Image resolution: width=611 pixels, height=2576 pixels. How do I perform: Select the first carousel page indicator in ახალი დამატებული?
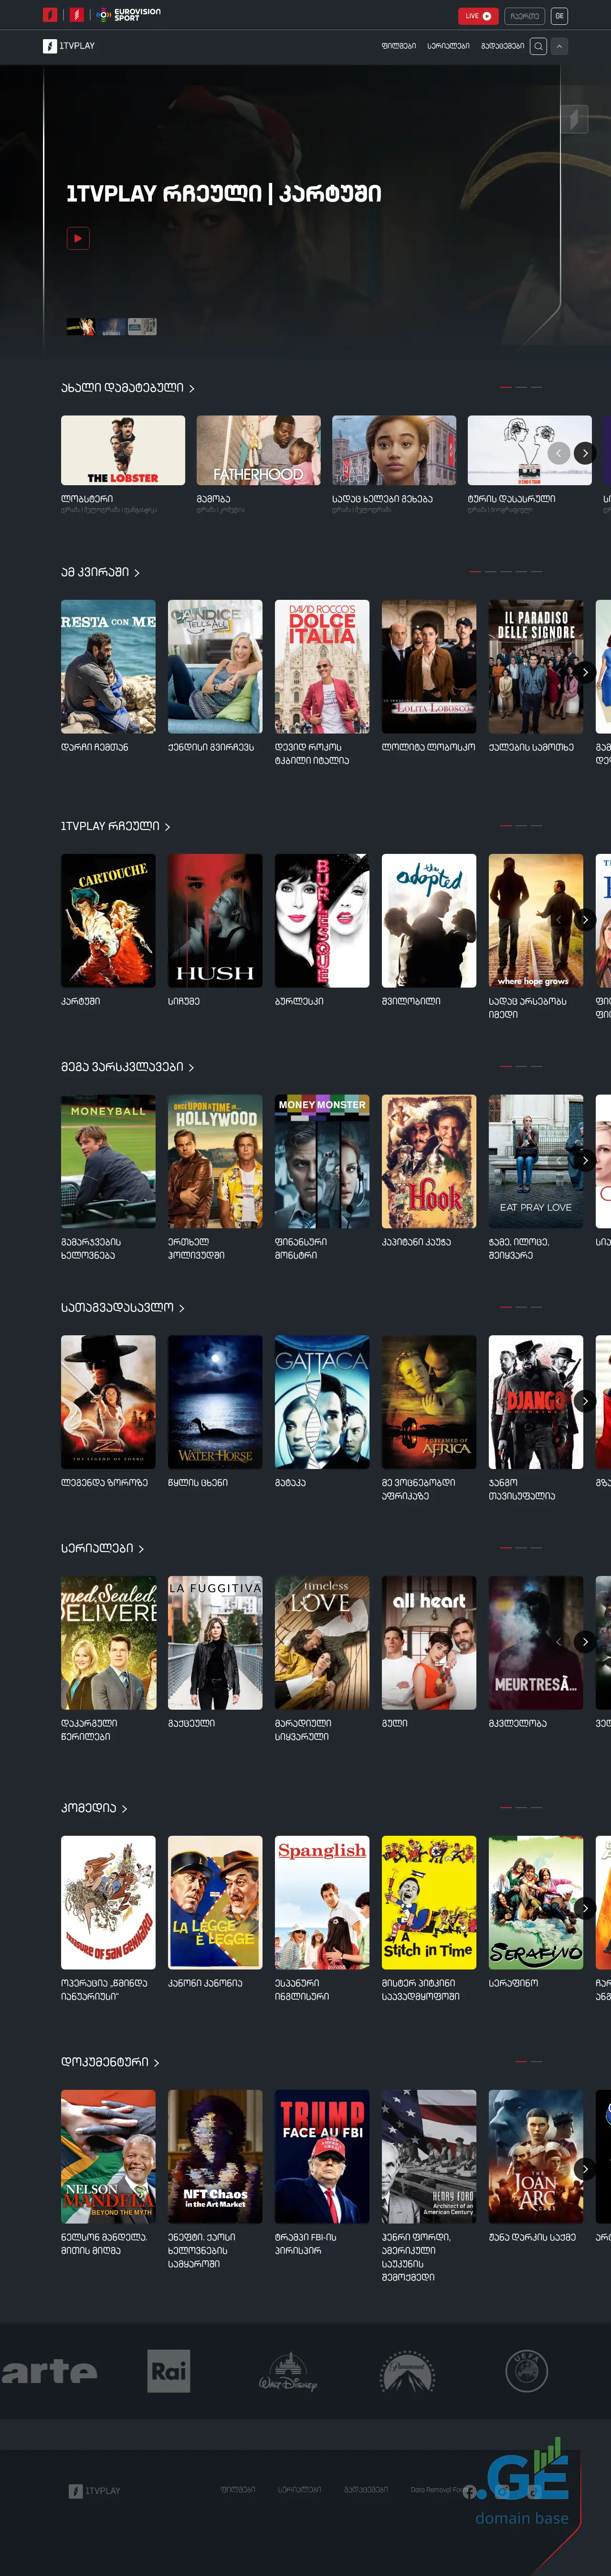click(506, 387)
